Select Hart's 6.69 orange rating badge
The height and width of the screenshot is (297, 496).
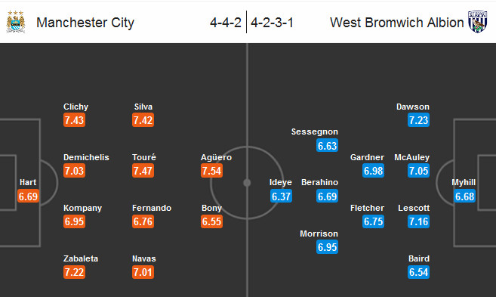(28, 196)
